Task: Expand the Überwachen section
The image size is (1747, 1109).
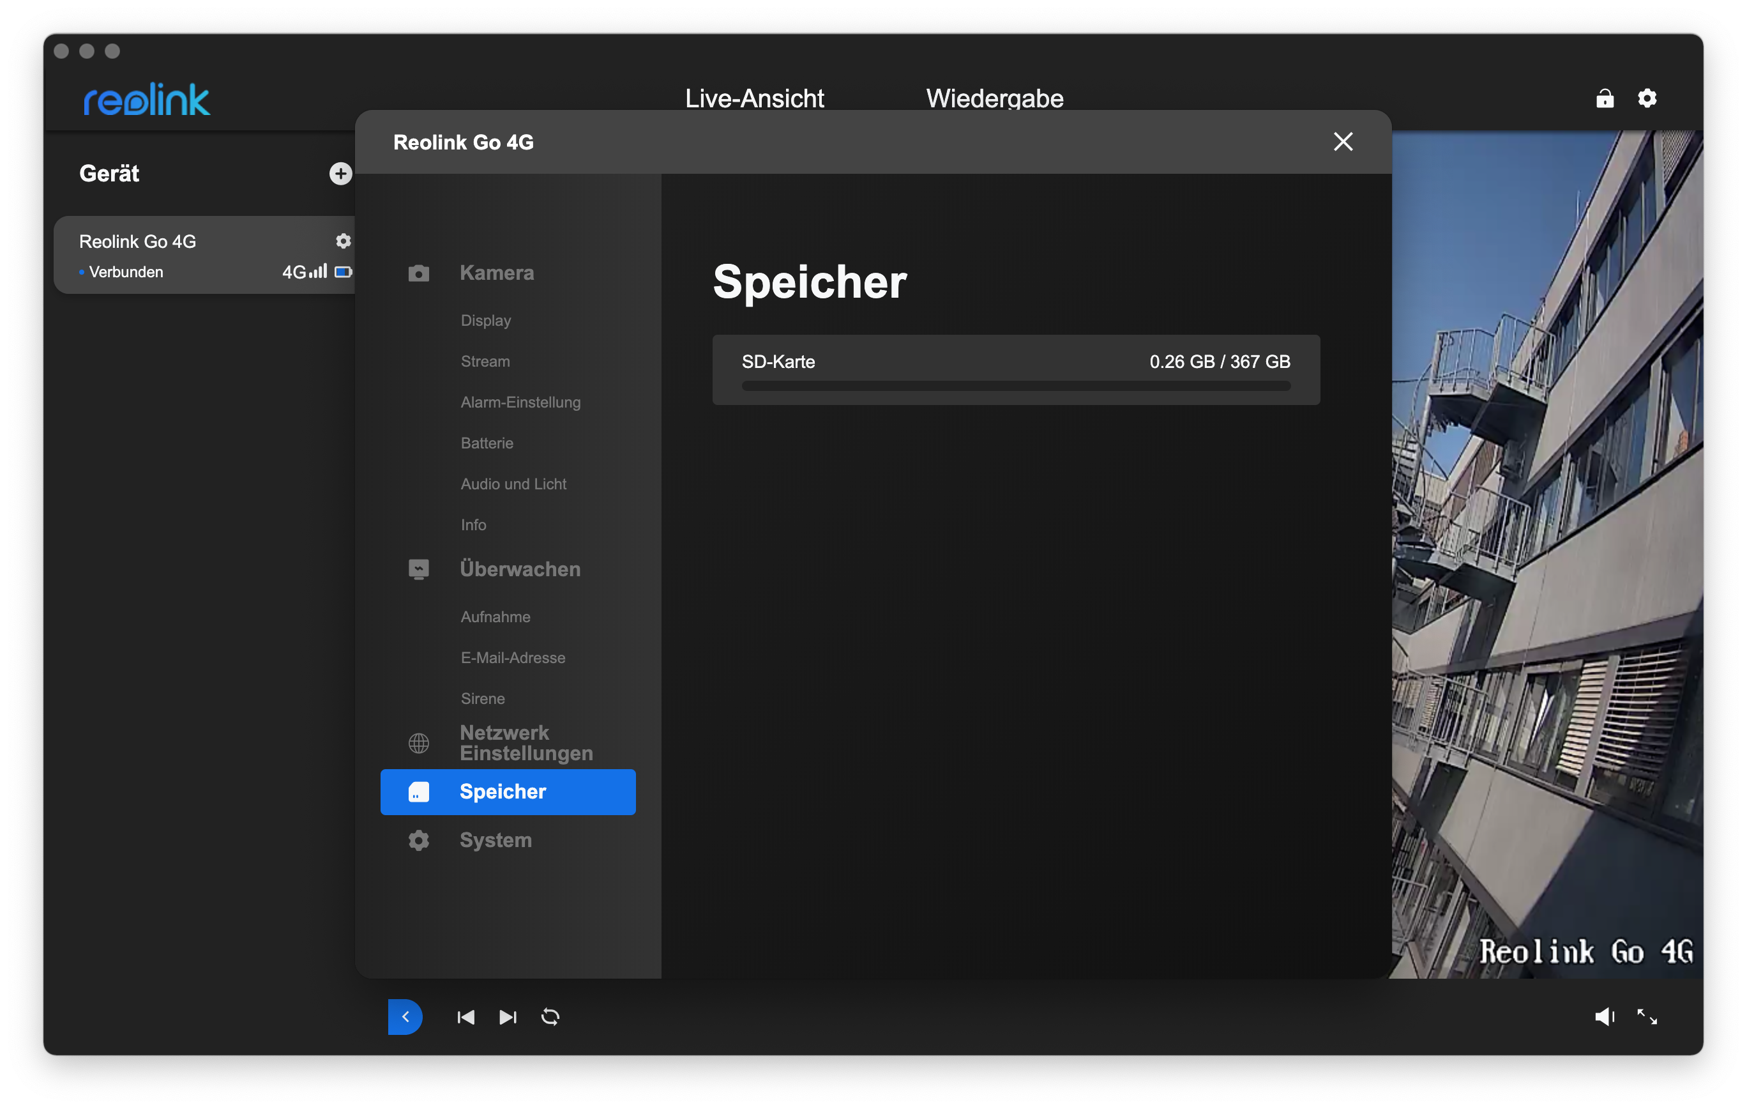Action: (520, 569)
